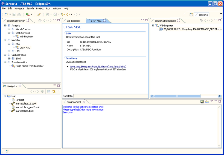Screen dimensions: 224x155
Task: Maximize the Sensoria Browser panel
Action: (x=59, y=20)
